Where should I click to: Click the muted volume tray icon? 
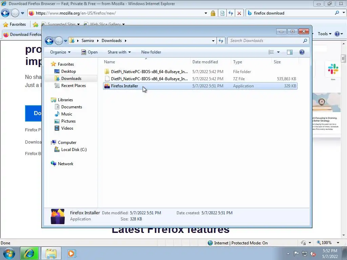pyautogui.click(x=313, y=254)
